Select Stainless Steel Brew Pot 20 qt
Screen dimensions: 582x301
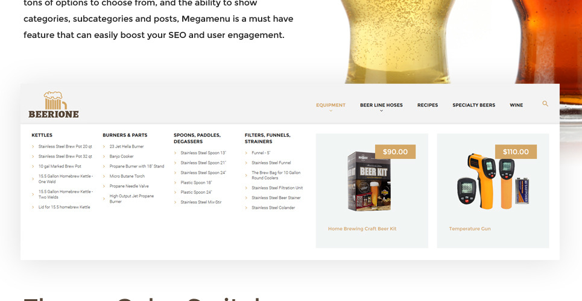click(x=65, y=146)
